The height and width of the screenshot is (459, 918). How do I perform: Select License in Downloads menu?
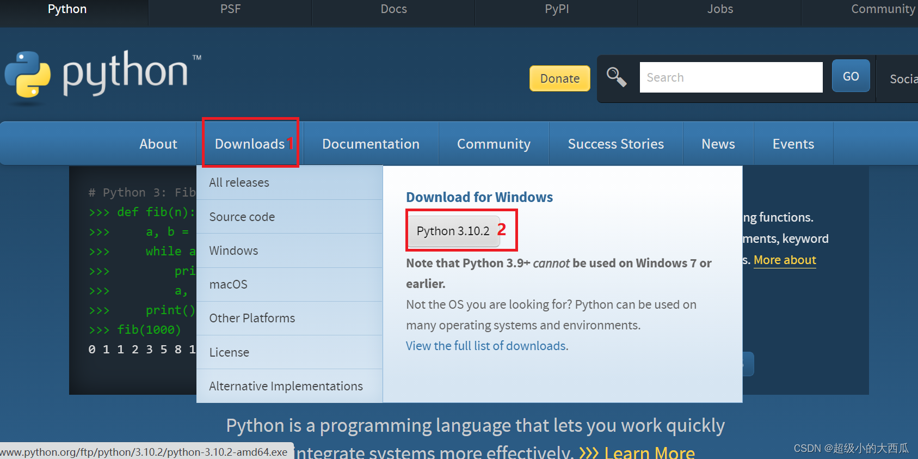coord(289,352)
